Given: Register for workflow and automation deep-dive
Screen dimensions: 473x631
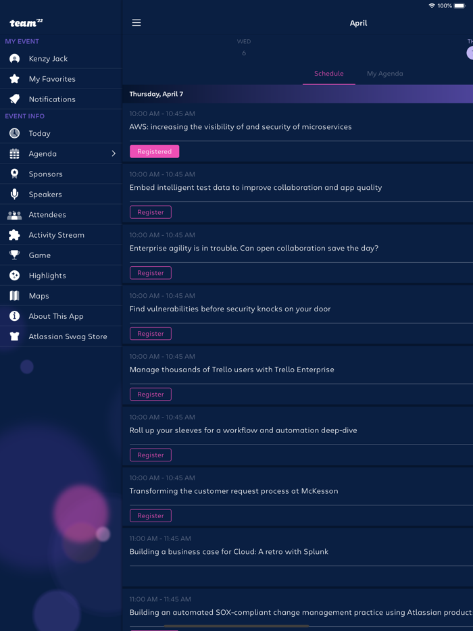Looking at the screenshot, I should pos(151,455).
